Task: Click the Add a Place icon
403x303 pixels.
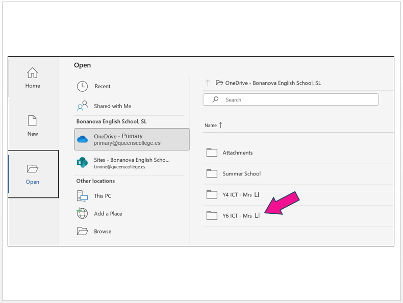Action: click(82, 214)
